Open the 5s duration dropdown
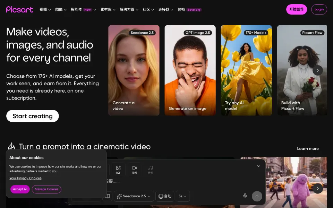 tap(182, 196)
